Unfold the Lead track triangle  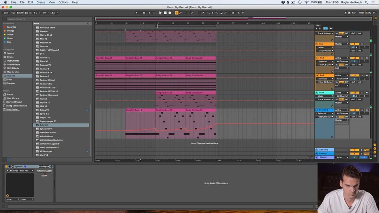(317, 92)
